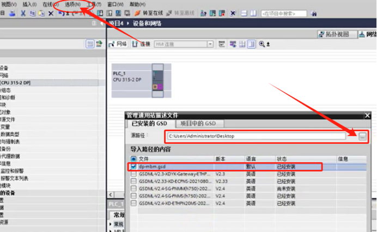Check the GSDML-V2.33-XD-ECPNS file checkbox
The image size is (377, 232).
133,181
